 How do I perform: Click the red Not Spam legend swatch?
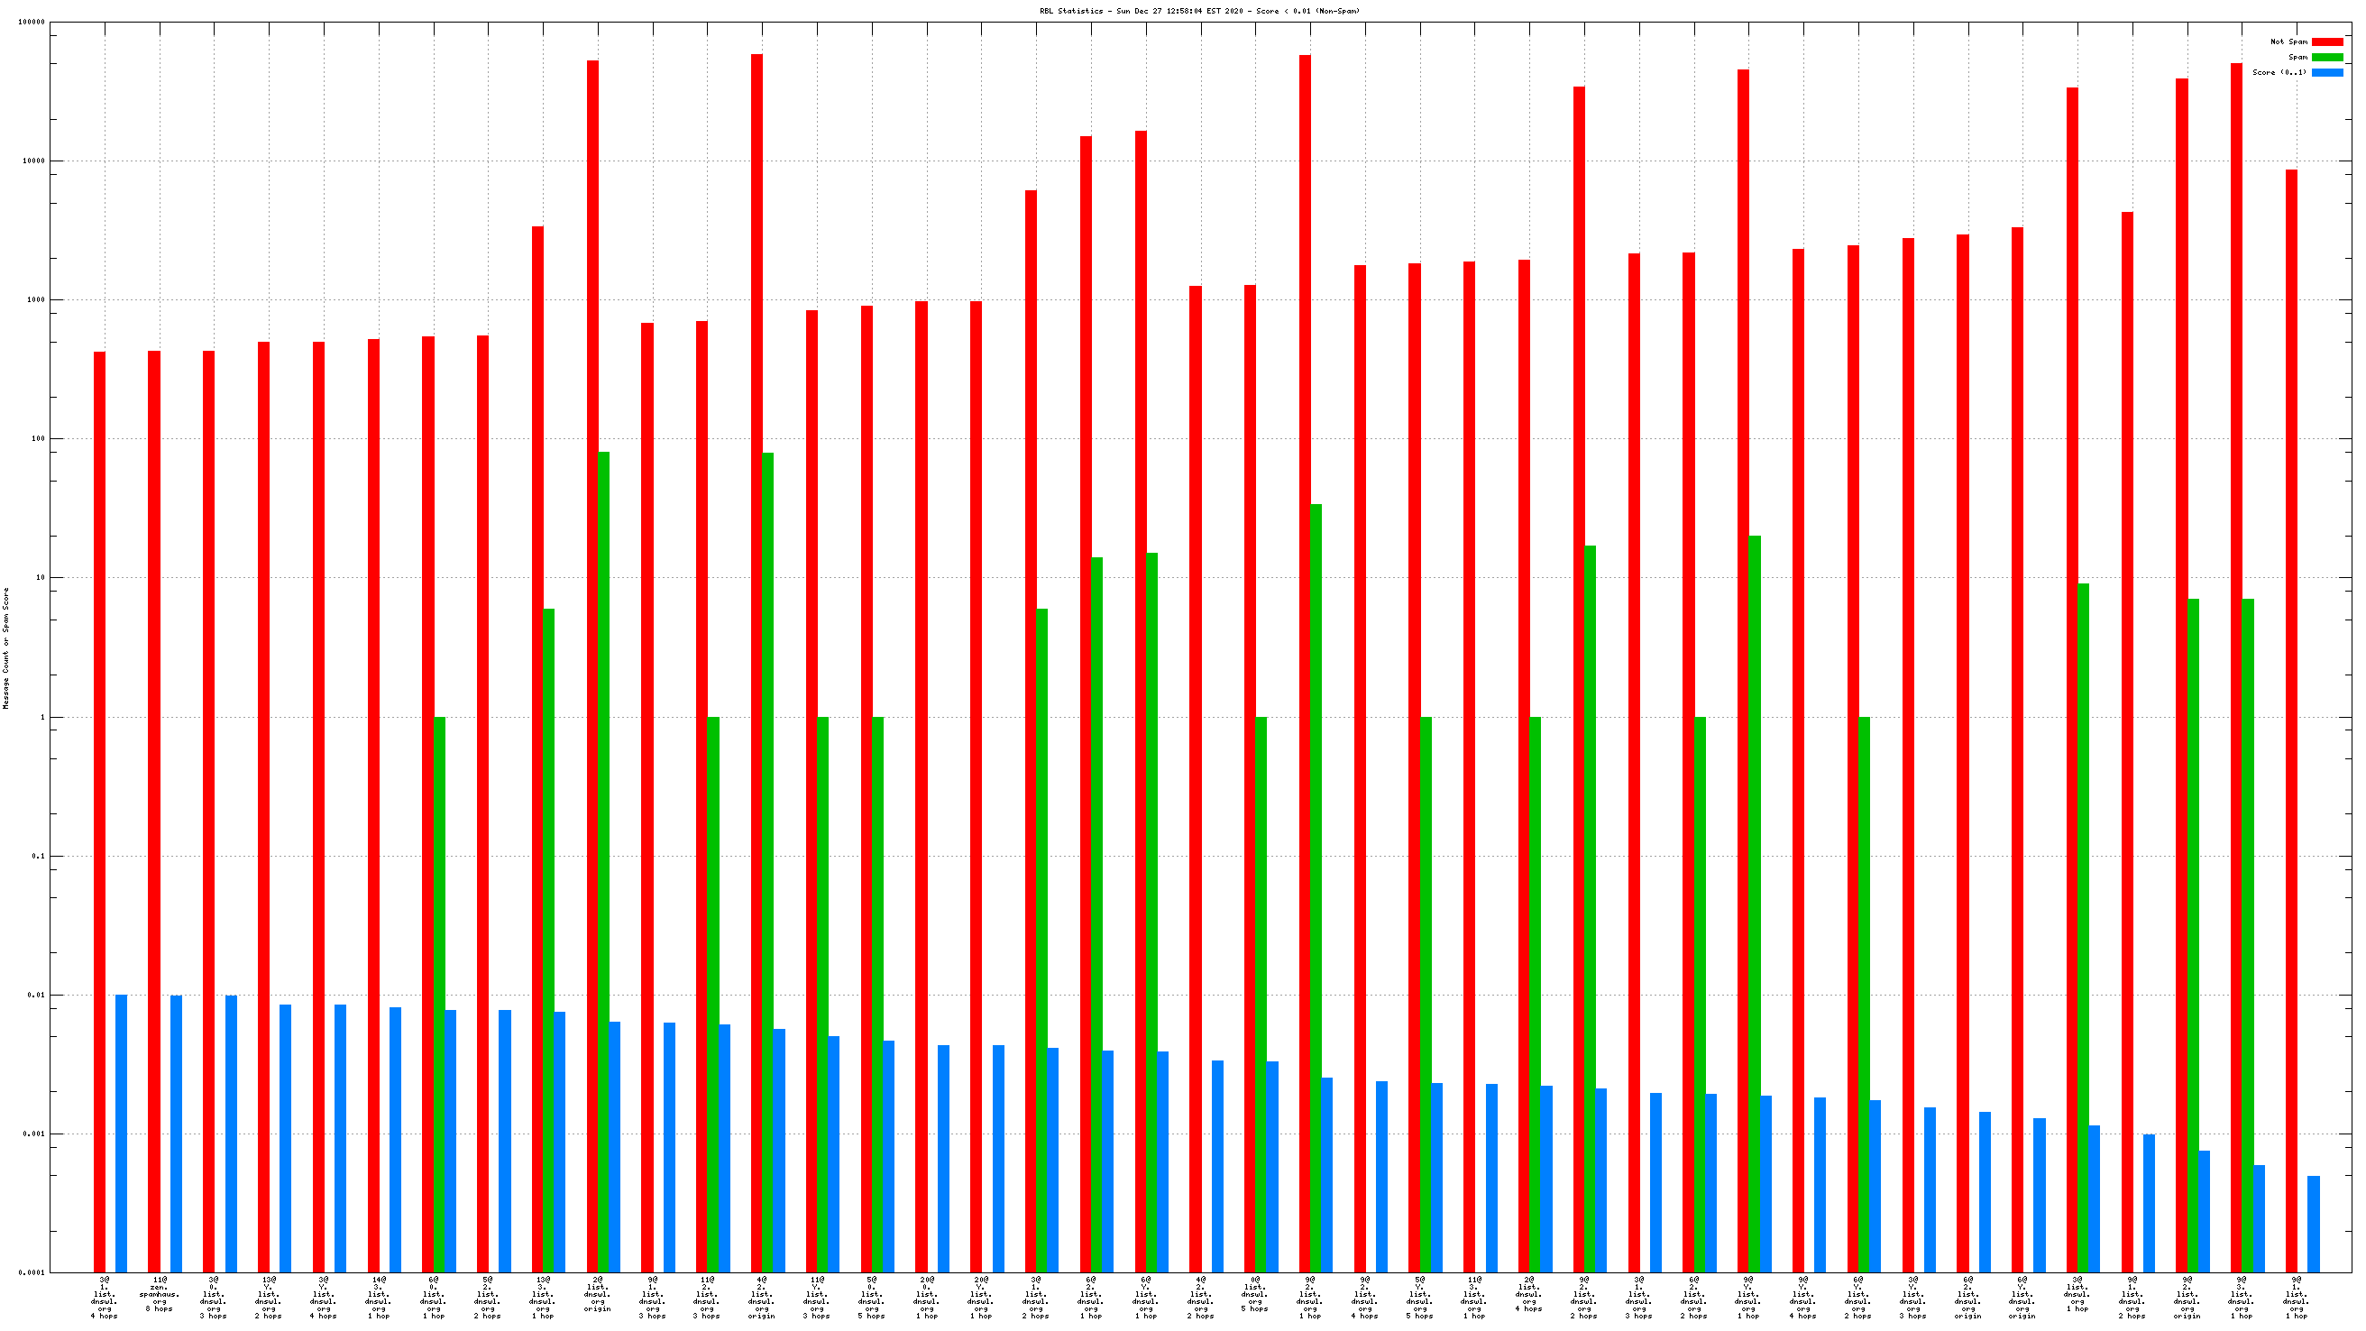tap(2326, 41)
